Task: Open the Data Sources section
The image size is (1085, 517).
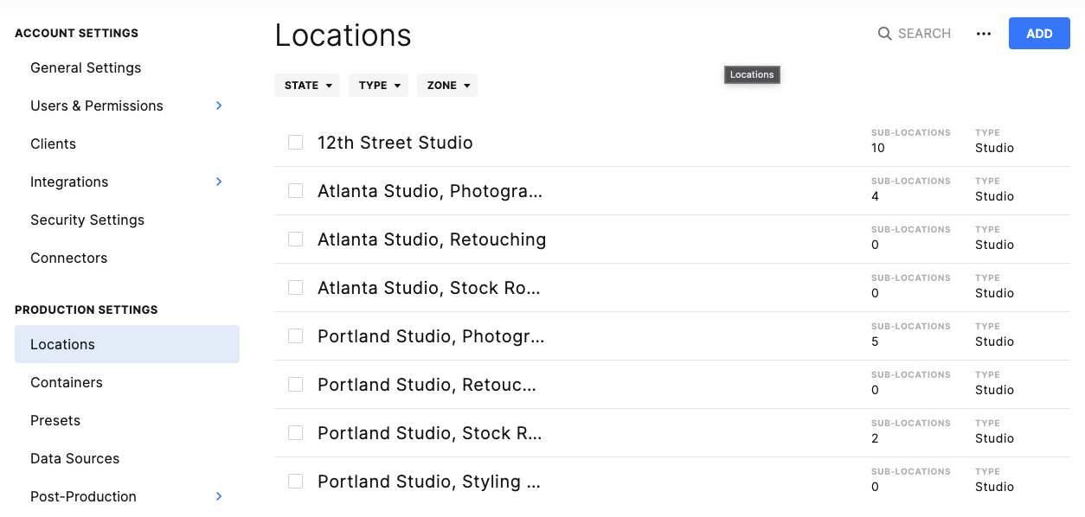Action: (x=74, y=458)
